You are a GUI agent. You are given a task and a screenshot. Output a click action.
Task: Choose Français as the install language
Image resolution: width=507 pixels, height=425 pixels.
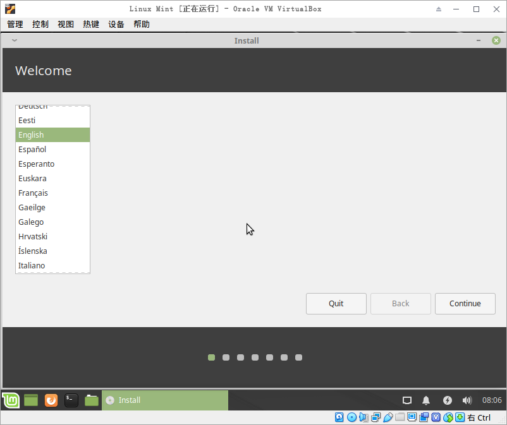tap(33, 193)
